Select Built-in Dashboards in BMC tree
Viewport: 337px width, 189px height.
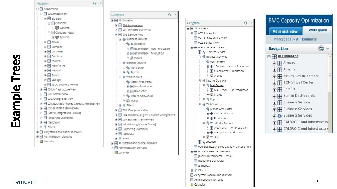click(x=299, y=96)
